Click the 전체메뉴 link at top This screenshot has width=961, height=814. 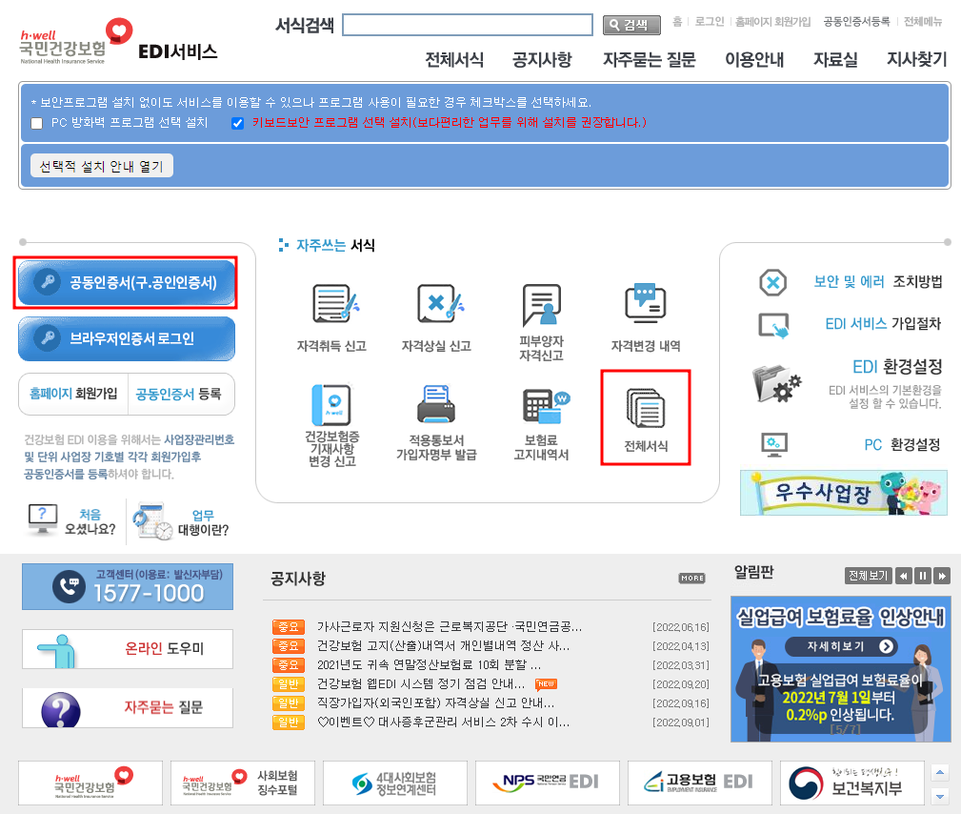(922, 22)
